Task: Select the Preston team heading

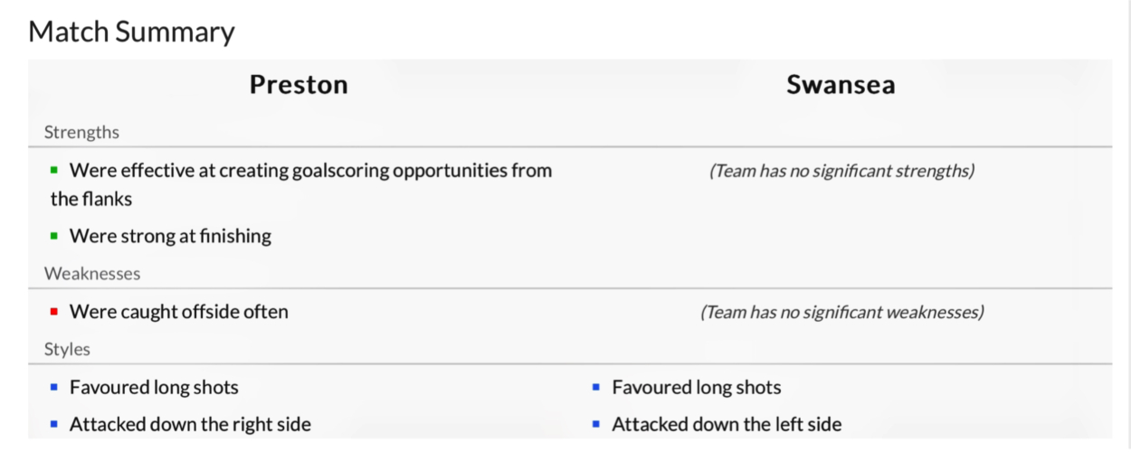Action: 299,85
